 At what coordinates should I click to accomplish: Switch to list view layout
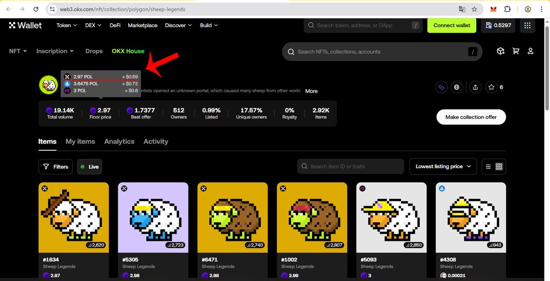click(x=489, y=166)
